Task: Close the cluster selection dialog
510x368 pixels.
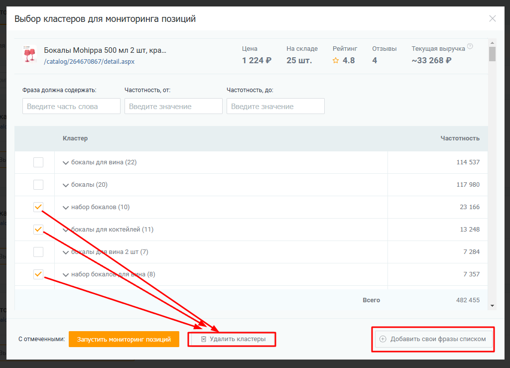Action: [492, 19]
